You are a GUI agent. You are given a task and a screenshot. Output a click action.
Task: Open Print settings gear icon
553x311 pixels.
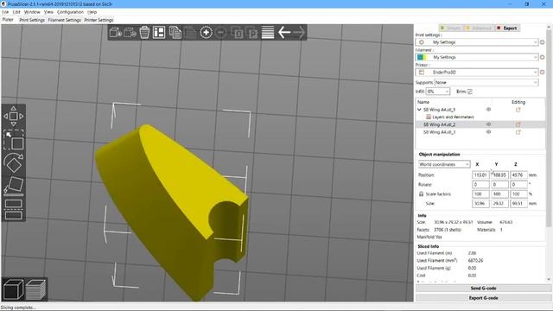[542, 42]
